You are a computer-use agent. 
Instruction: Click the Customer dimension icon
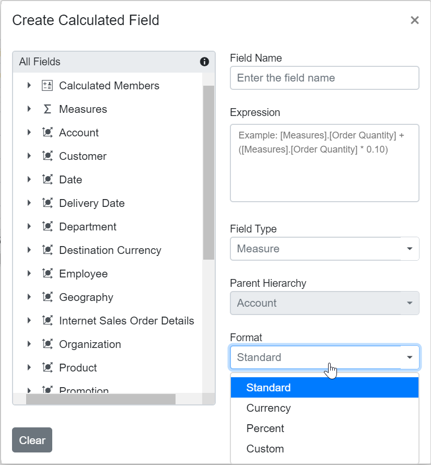tap(48, 156)
